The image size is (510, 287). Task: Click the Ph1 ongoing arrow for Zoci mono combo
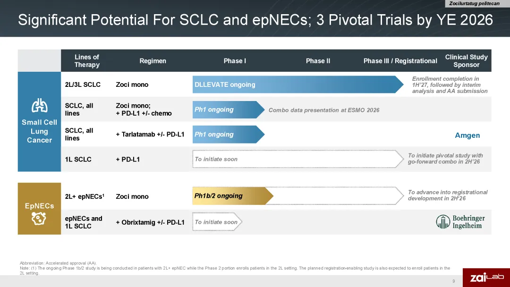[229, 110]
